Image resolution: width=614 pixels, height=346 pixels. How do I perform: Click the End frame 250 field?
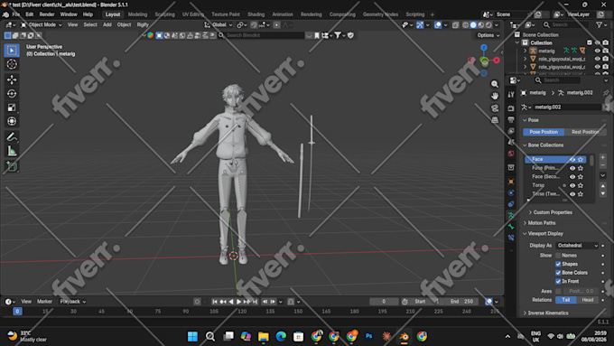pos(462,302)
